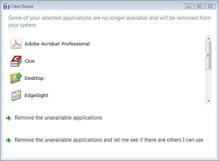Click green arrow beside first Remove option
Viewport: 219px width, 161px height.
point(9,118)
